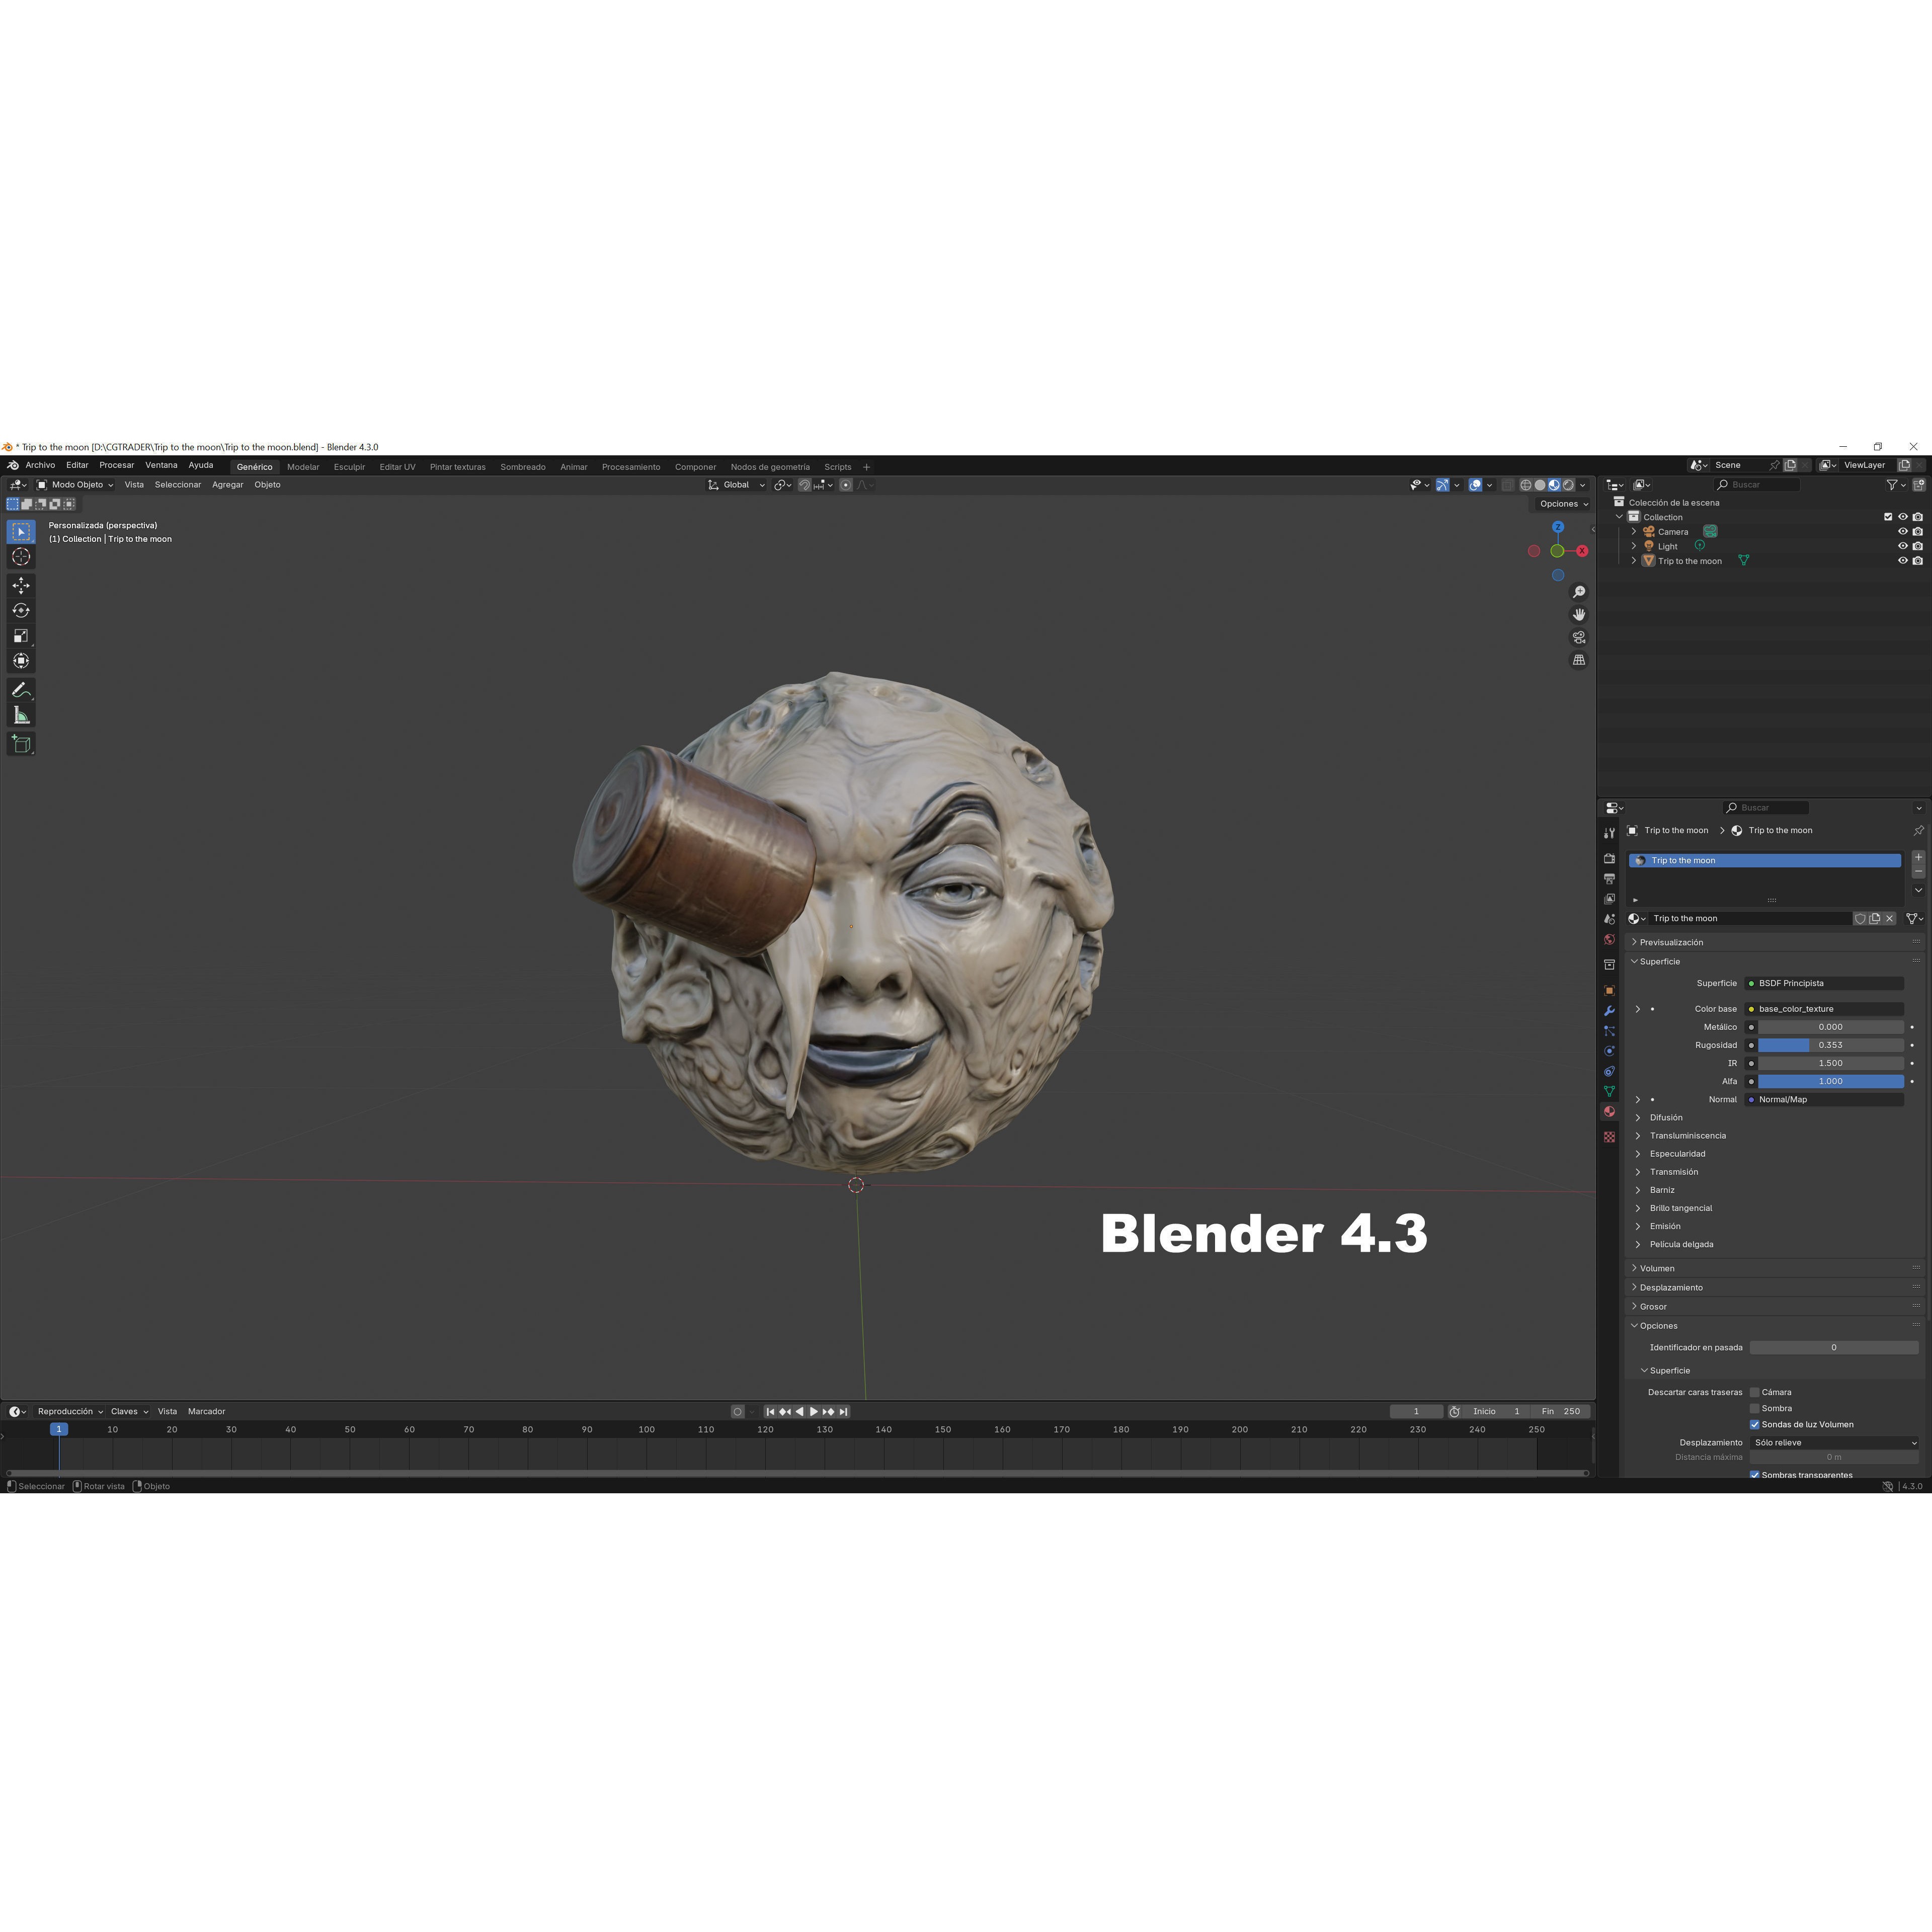Open the Modifiers wrench tab

point(1609,1011)
